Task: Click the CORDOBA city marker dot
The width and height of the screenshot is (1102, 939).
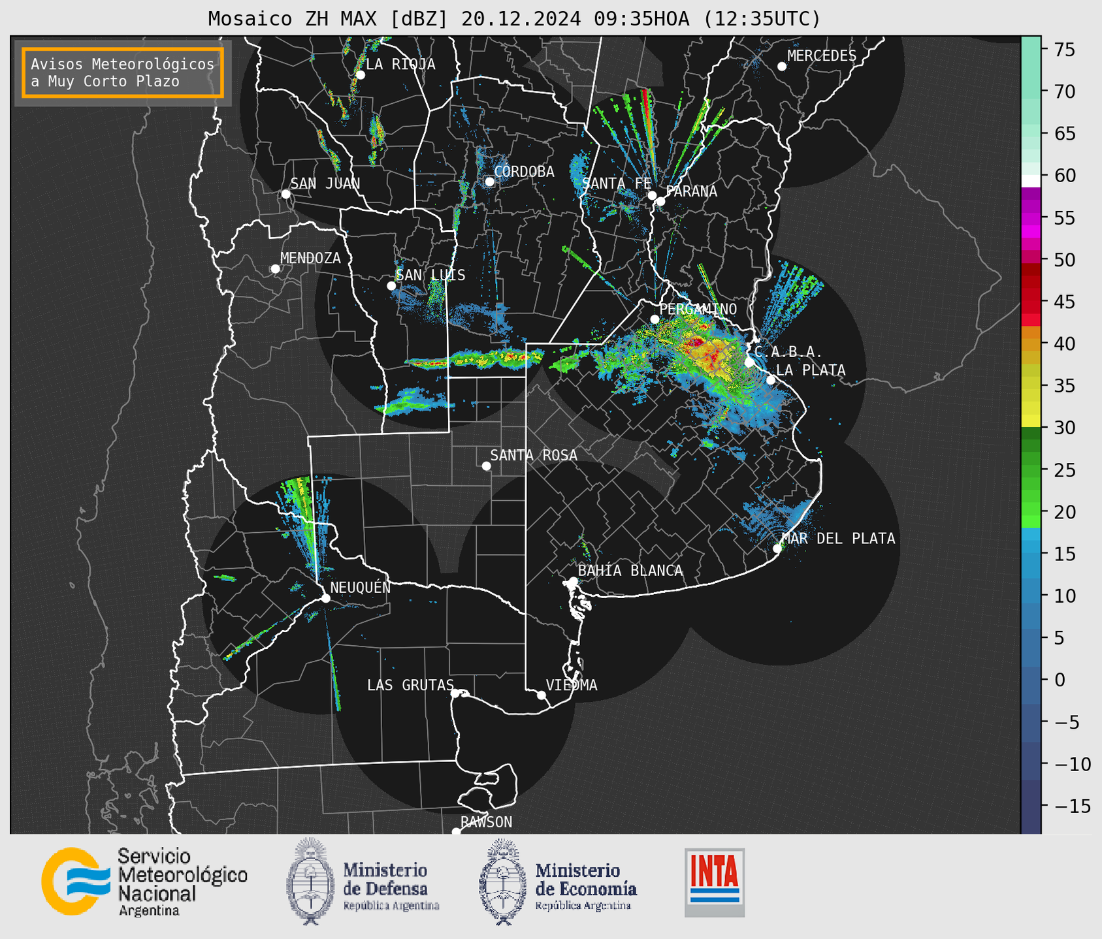Action: click(489, 182)
